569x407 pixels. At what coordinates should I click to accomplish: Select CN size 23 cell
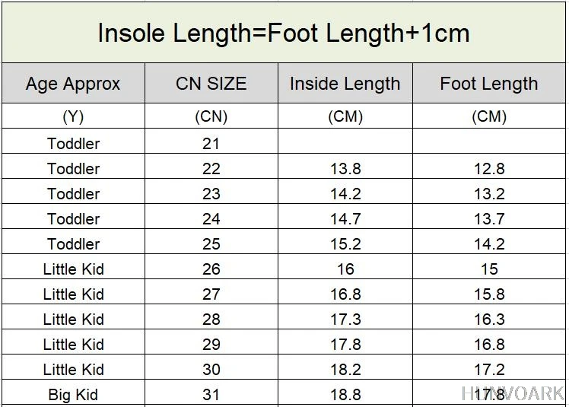point(211,193)
